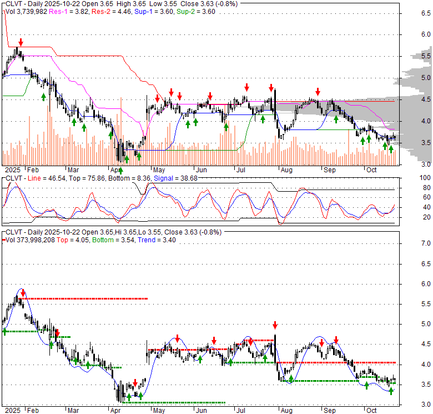Click the oscillator Bottom = 8.36 value
Image resolution: width=433 pixels, height=414 pixels.
tap(129, 178)
